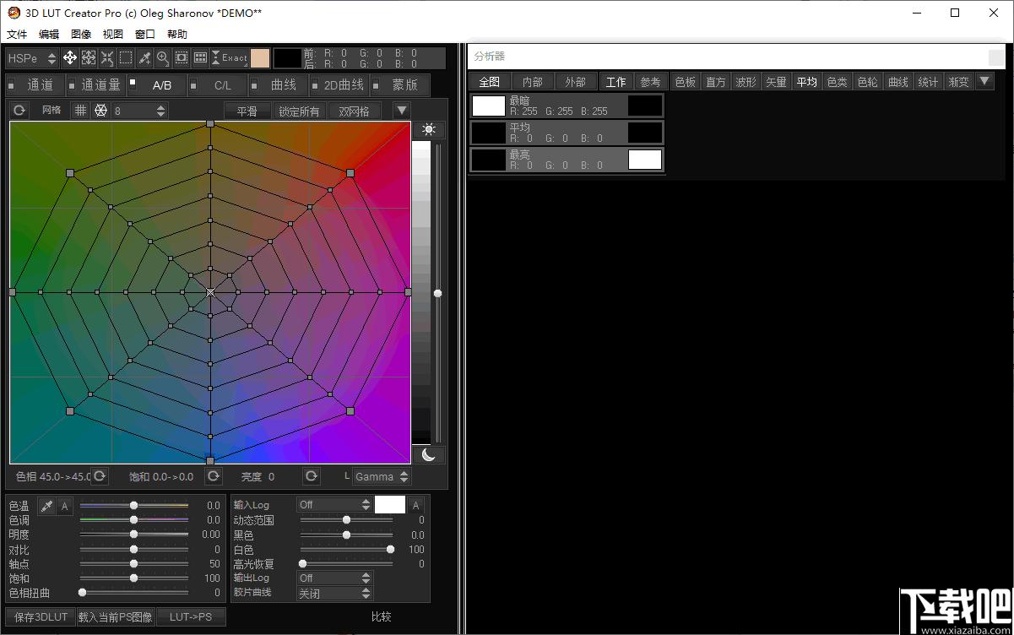Open the 窗口 menu
The image size is (1014, 635).
(x=145, y=35)
